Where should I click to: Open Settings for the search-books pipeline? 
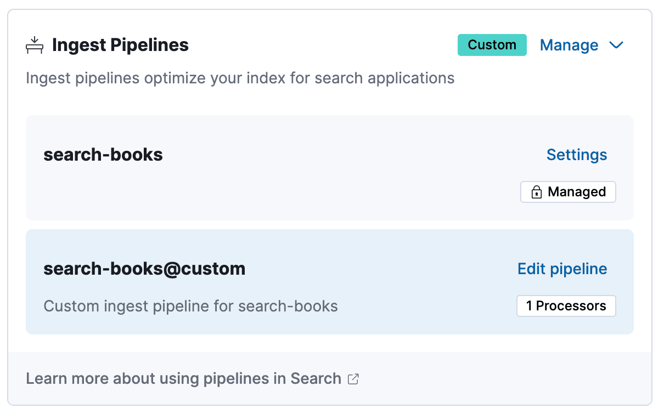(577, 155)
